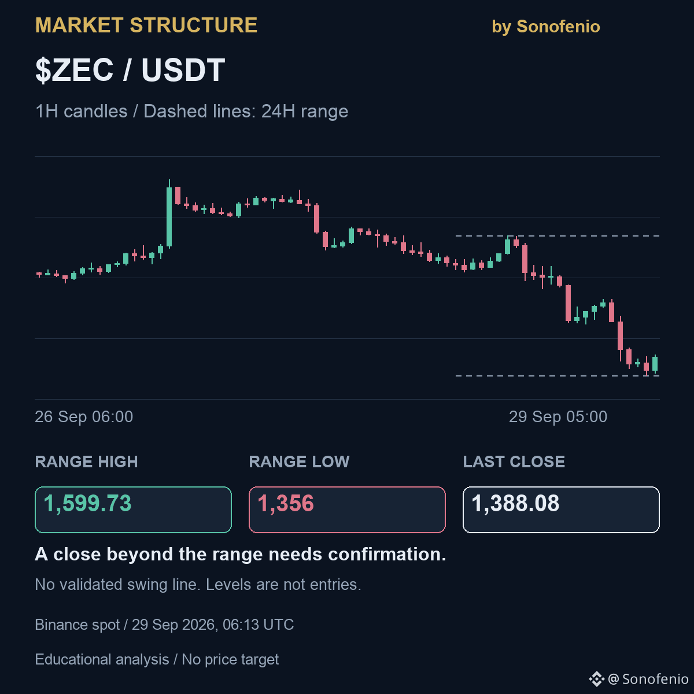Viewport: 694px width, 694px height.
Task: Select the 'by Sonofenio' author credit
Action: pyautogui.click(x=545, y=27)
